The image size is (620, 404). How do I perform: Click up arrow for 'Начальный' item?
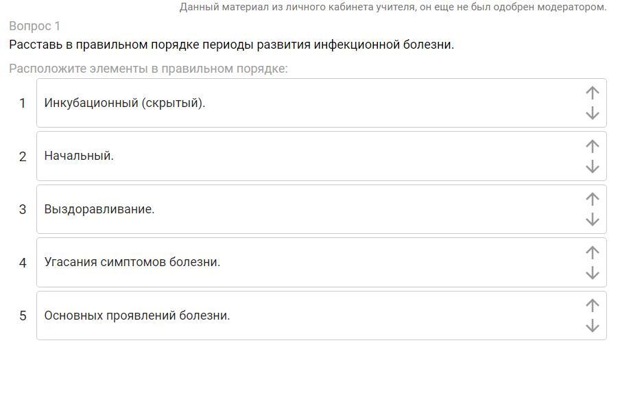coord(593,146)
